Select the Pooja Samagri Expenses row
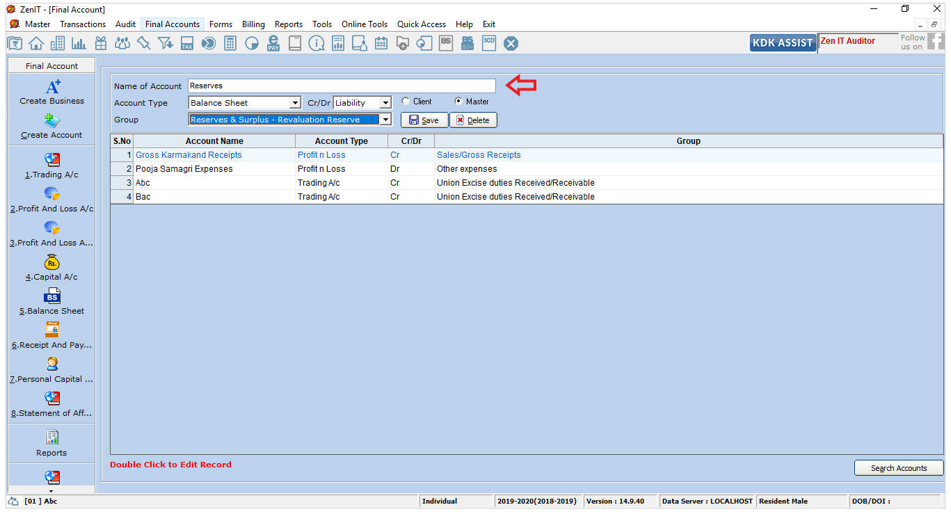 184,169
